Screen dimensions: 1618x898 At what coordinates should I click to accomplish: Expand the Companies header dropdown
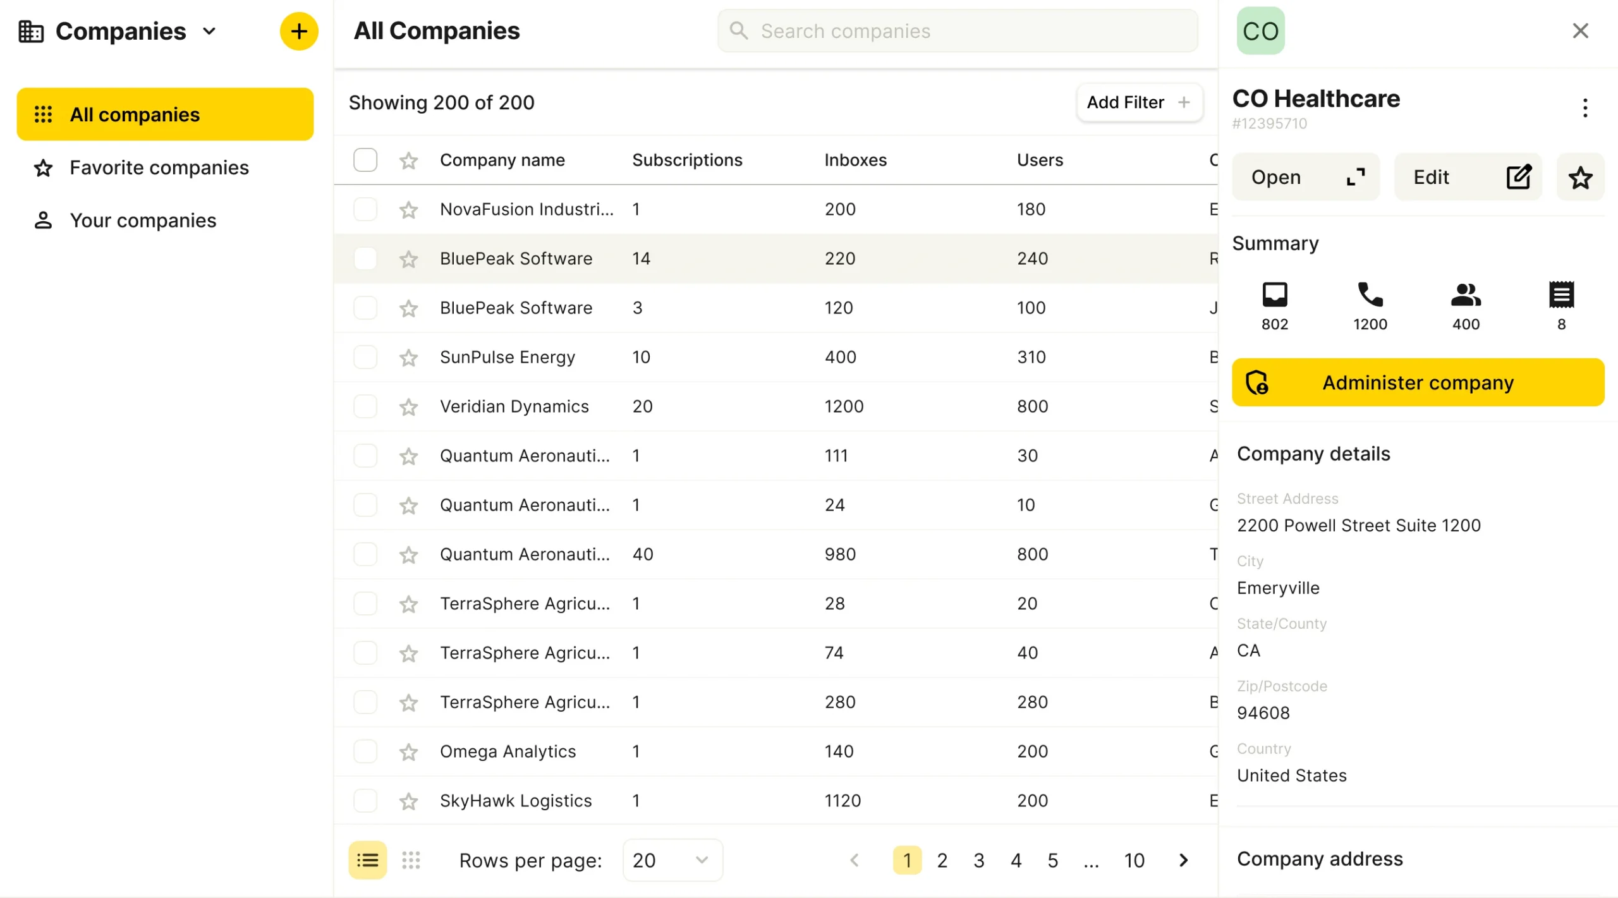point(210,31)
